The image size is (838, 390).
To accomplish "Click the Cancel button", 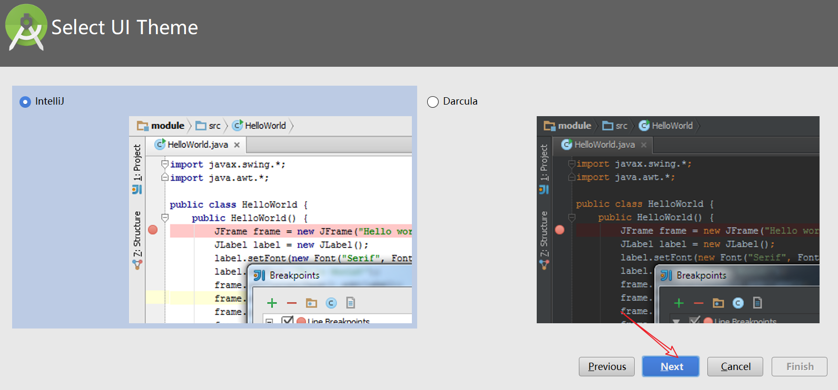I will pos(735,366).
